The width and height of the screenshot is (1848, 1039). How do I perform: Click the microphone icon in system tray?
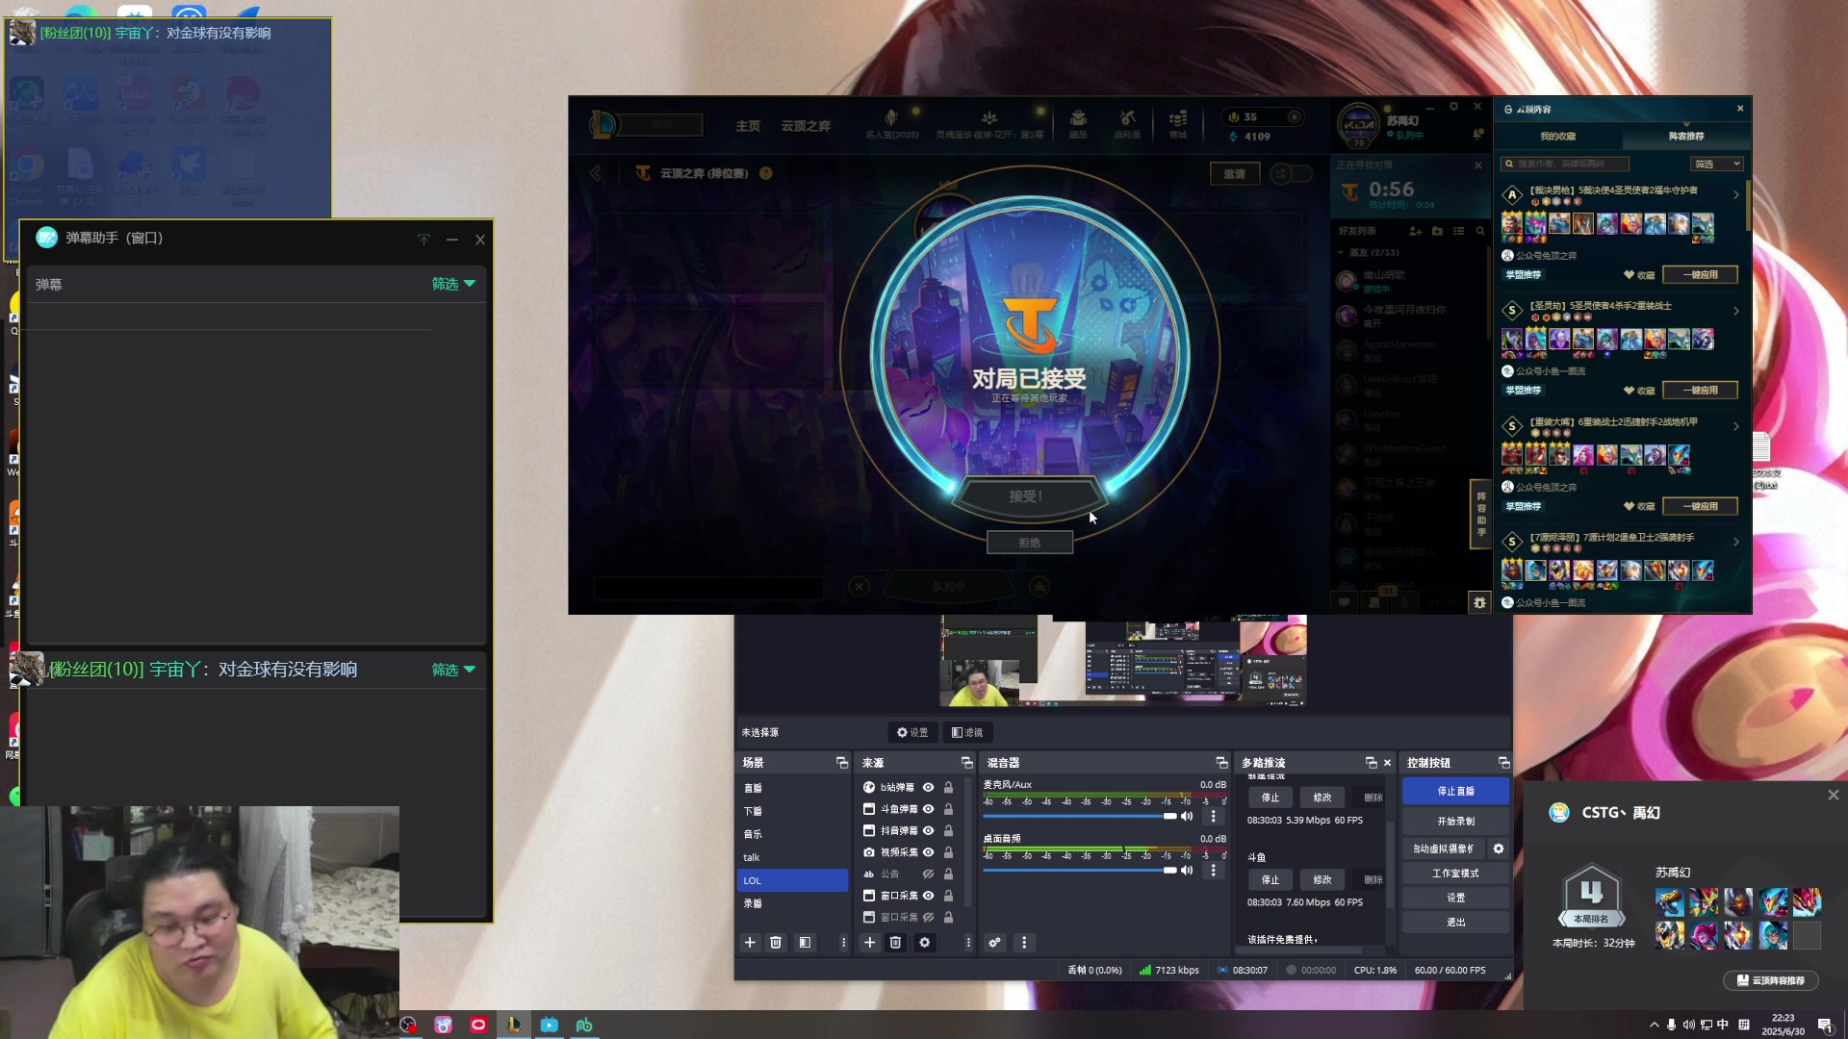click(x=1671, y=1025)
